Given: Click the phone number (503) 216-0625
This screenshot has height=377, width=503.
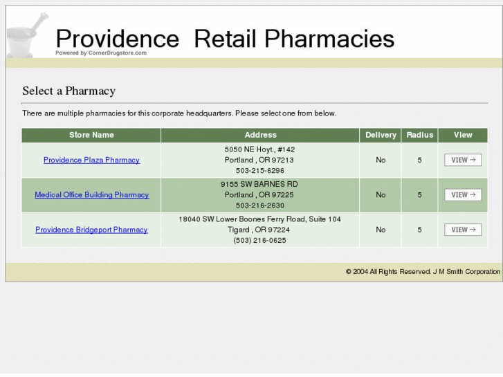Looking at the screenshot, I should [x=259, y=240].
